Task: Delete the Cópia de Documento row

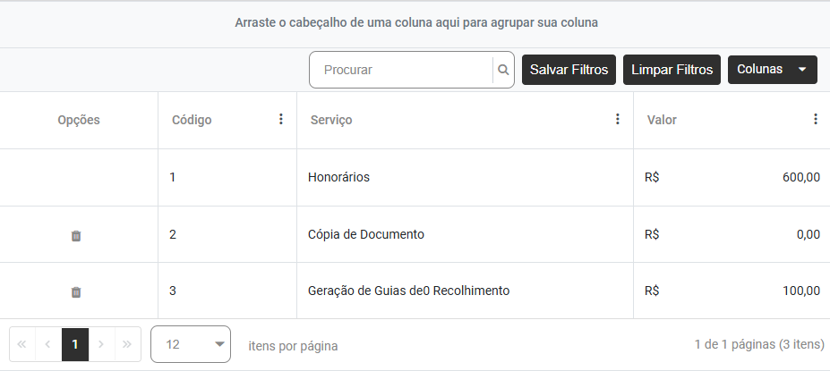Action: coord(76,236)
